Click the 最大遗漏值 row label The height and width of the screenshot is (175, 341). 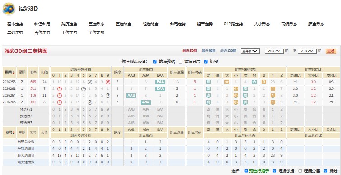[26, 155]
